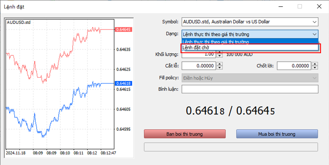Screen dimensions: 329x165
Task: Close the Lệnh đặt order window
Action: click(319, 6)
